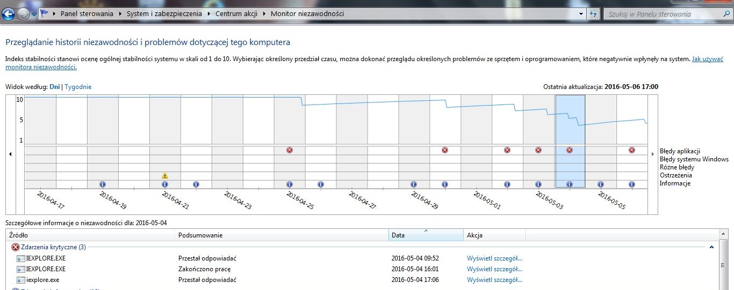Sort by the Podsumowanie column header
Image resolution: width=734 pixels, height=290 pixels.
click(x=282, y=235)
